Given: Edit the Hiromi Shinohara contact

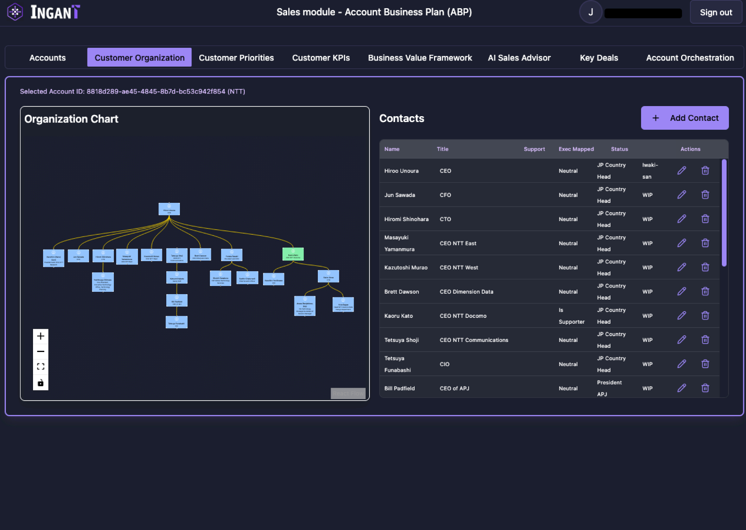Looking at the screenshot, I should 682,219.
